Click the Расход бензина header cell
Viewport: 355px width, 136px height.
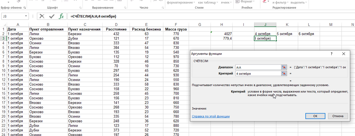pyautogui.click(x=146, y=29)
